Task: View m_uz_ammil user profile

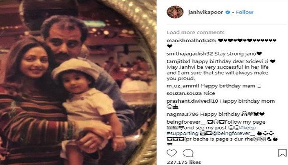Action: coord(183,86)
